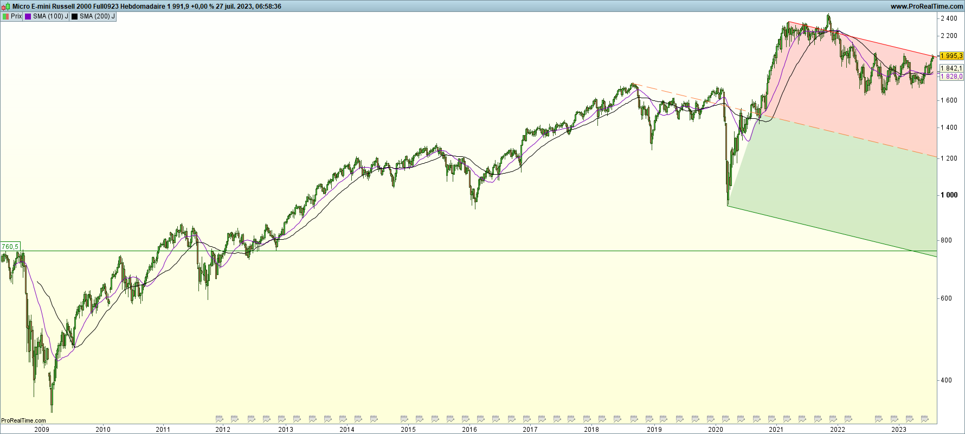Click the candlestick chart icon in title bar
965x434 pixels.
[x=5, y=7]
